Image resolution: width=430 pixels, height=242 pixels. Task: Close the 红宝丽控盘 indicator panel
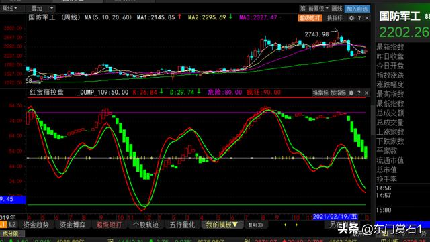pos(366,93)
